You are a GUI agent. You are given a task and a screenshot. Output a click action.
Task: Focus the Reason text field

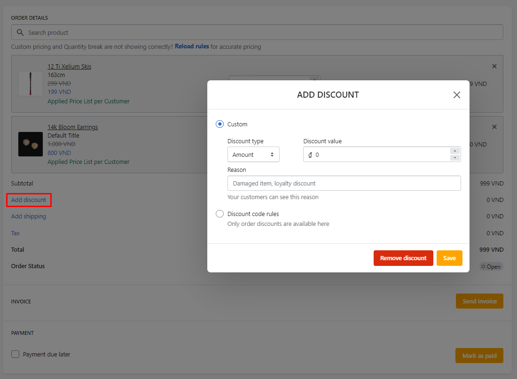pos(344,183)
